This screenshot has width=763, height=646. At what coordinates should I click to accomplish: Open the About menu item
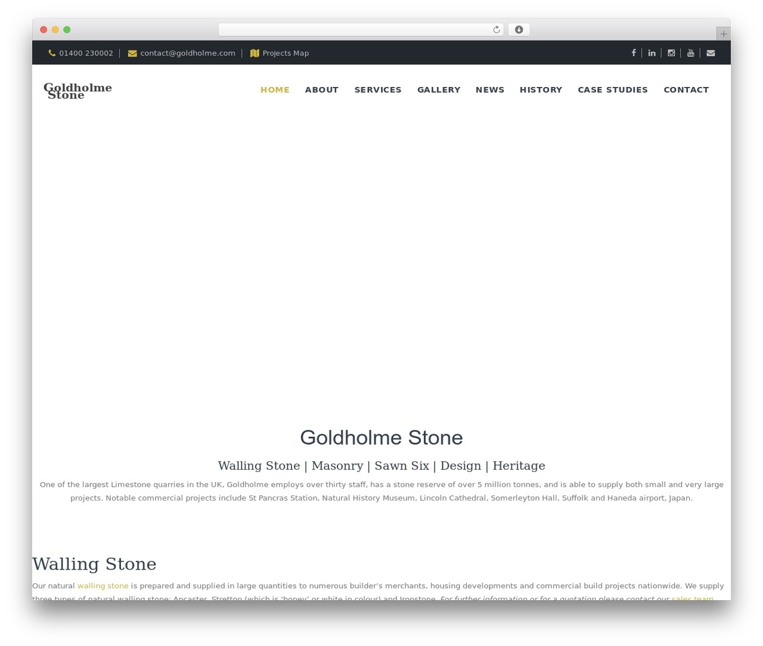322,89
